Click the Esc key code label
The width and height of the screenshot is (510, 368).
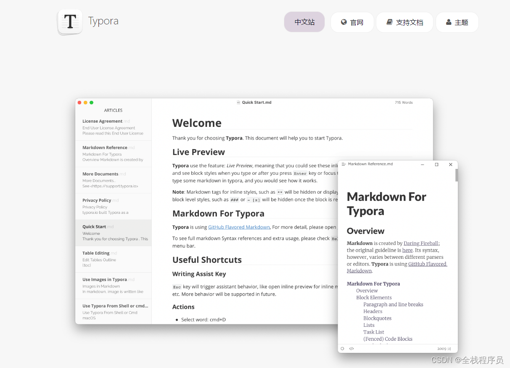tap(177, 287)
